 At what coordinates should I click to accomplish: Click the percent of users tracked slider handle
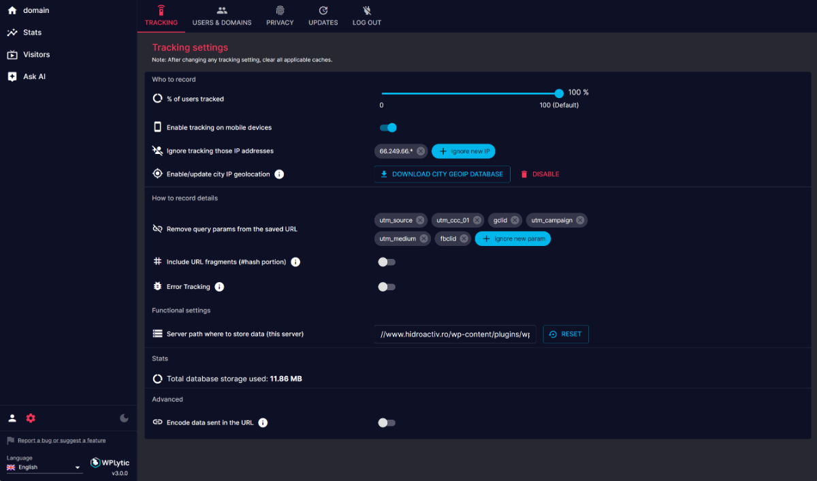(x=559, y=93)
